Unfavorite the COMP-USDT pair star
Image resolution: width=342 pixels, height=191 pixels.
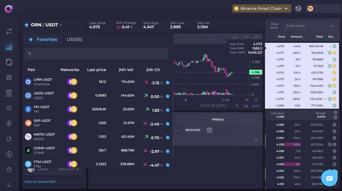click(x=168, y=151)
